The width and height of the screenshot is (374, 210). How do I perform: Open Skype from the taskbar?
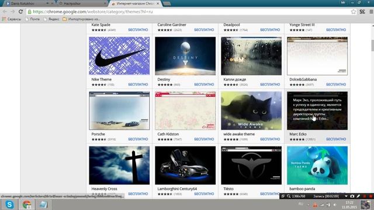point(9,205)
